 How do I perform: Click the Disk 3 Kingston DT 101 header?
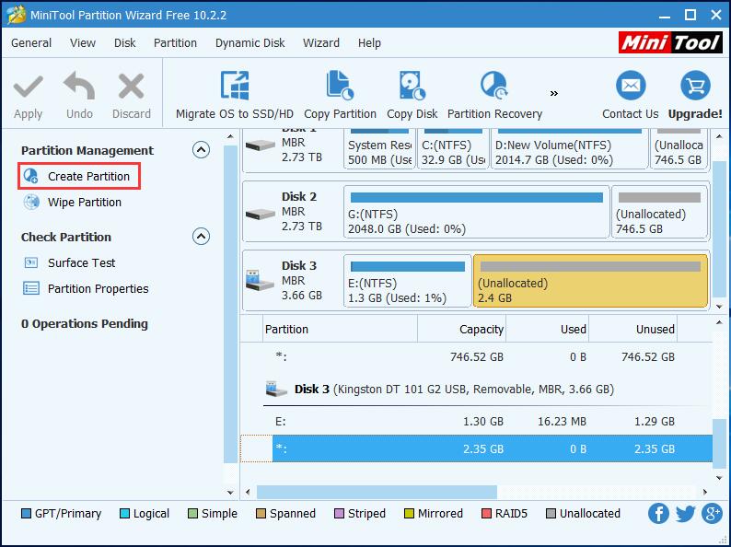point(454,389)
